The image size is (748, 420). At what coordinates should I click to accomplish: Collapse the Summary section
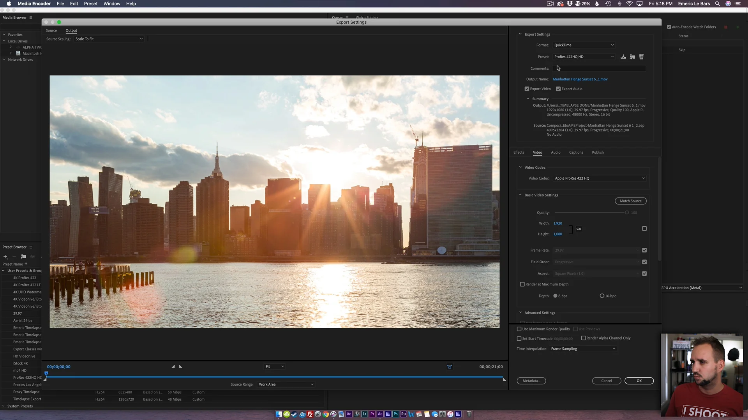click(x=528, y=99)
